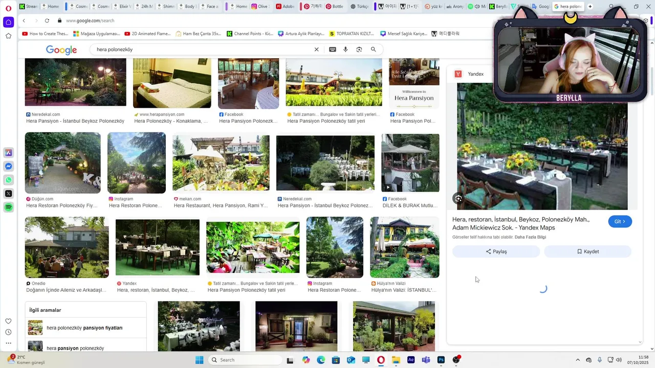The image size is (655, 368).
Task: Show hidden system tray icons chevron
Action: (x=578, y=360)
